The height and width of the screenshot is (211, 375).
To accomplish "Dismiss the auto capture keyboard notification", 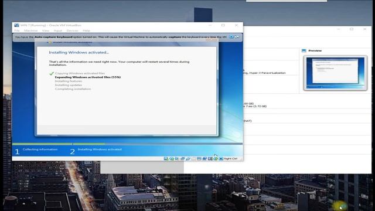I will (x=231, y=37).
